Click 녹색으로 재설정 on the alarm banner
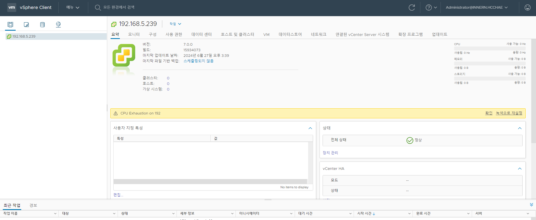Screen dimensions: 536x220 click(x=509, y=113)
